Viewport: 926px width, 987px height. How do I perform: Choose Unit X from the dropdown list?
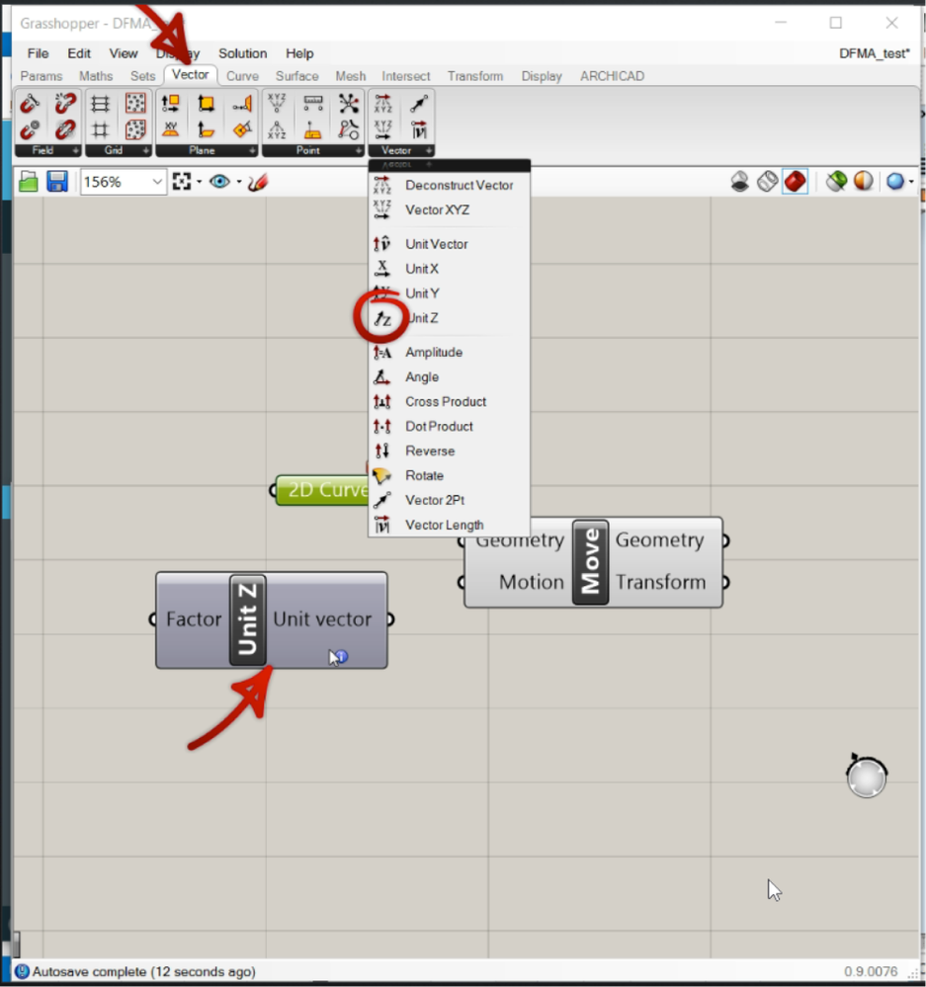[449, 269]
